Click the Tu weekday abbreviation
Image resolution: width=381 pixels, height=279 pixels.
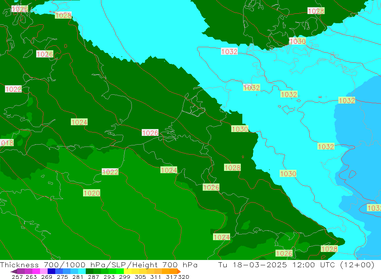click(x=223, y=265)
